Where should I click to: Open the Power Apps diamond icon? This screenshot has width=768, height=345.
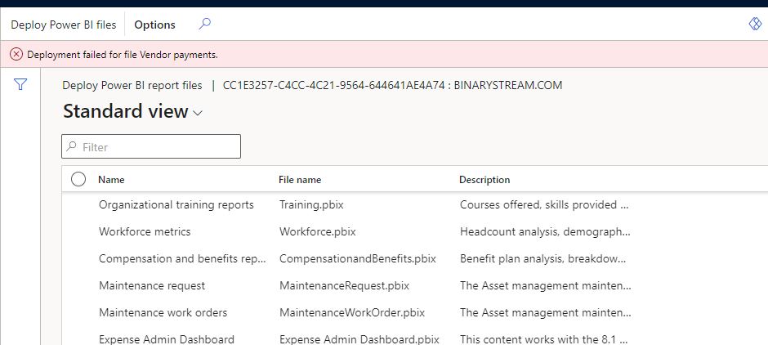coord(755,24)
